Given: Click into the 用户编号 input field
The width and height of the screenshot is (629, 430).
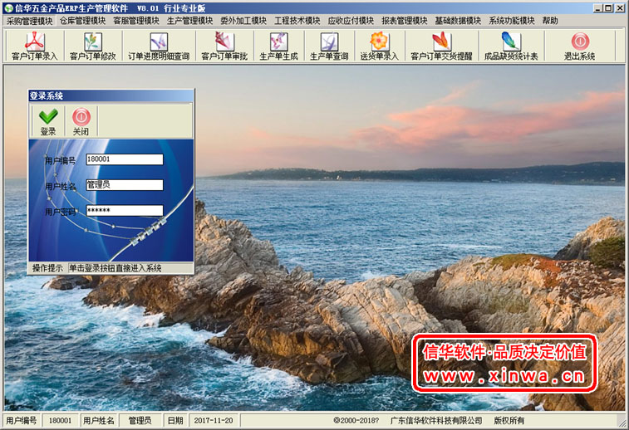Looking at the screenshot, I should (124, 159).
